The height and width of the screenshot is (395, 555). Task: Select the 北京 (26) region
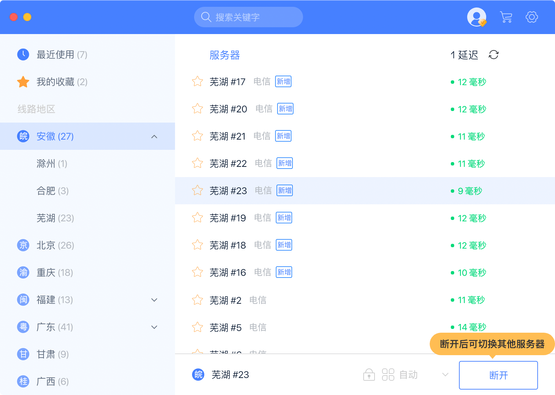[55, 246]
